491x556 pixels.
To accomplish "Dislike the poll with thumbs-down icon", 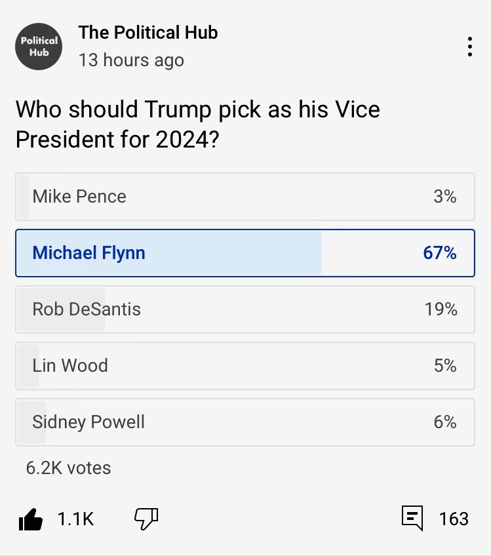I will pos(146,519).
